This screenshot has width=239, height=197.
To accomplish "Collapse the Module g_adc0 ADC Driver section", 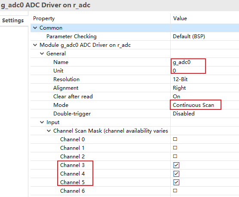I will coord(35,45).
